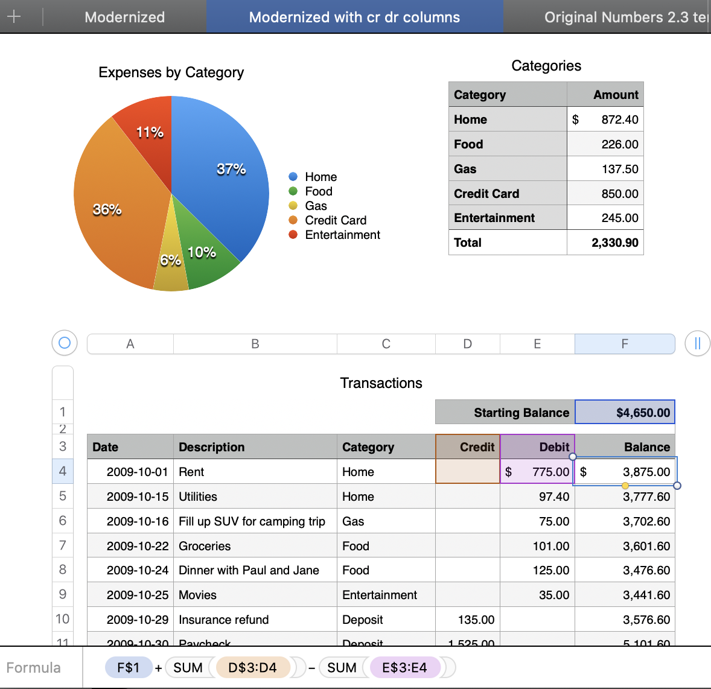Click the plus icon to add sheet
This screenshot has height=689, width=711.
14,16
